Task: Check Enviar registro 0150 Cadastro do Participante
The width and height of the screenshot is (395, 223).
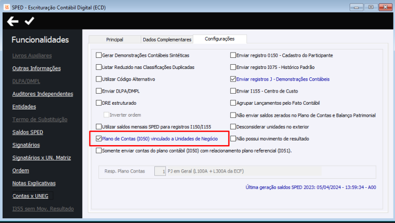Action: [x=233, y=55]
